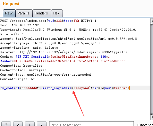Click the vertical scrollbar thumb
The width and height of the screenshot is (153, 126).
point(152,69)
